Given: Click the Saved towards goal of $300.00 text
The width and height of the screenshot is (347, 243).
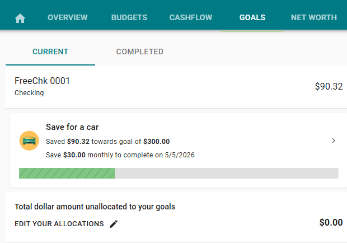Looking at the screenshot, I should (107, 142).
